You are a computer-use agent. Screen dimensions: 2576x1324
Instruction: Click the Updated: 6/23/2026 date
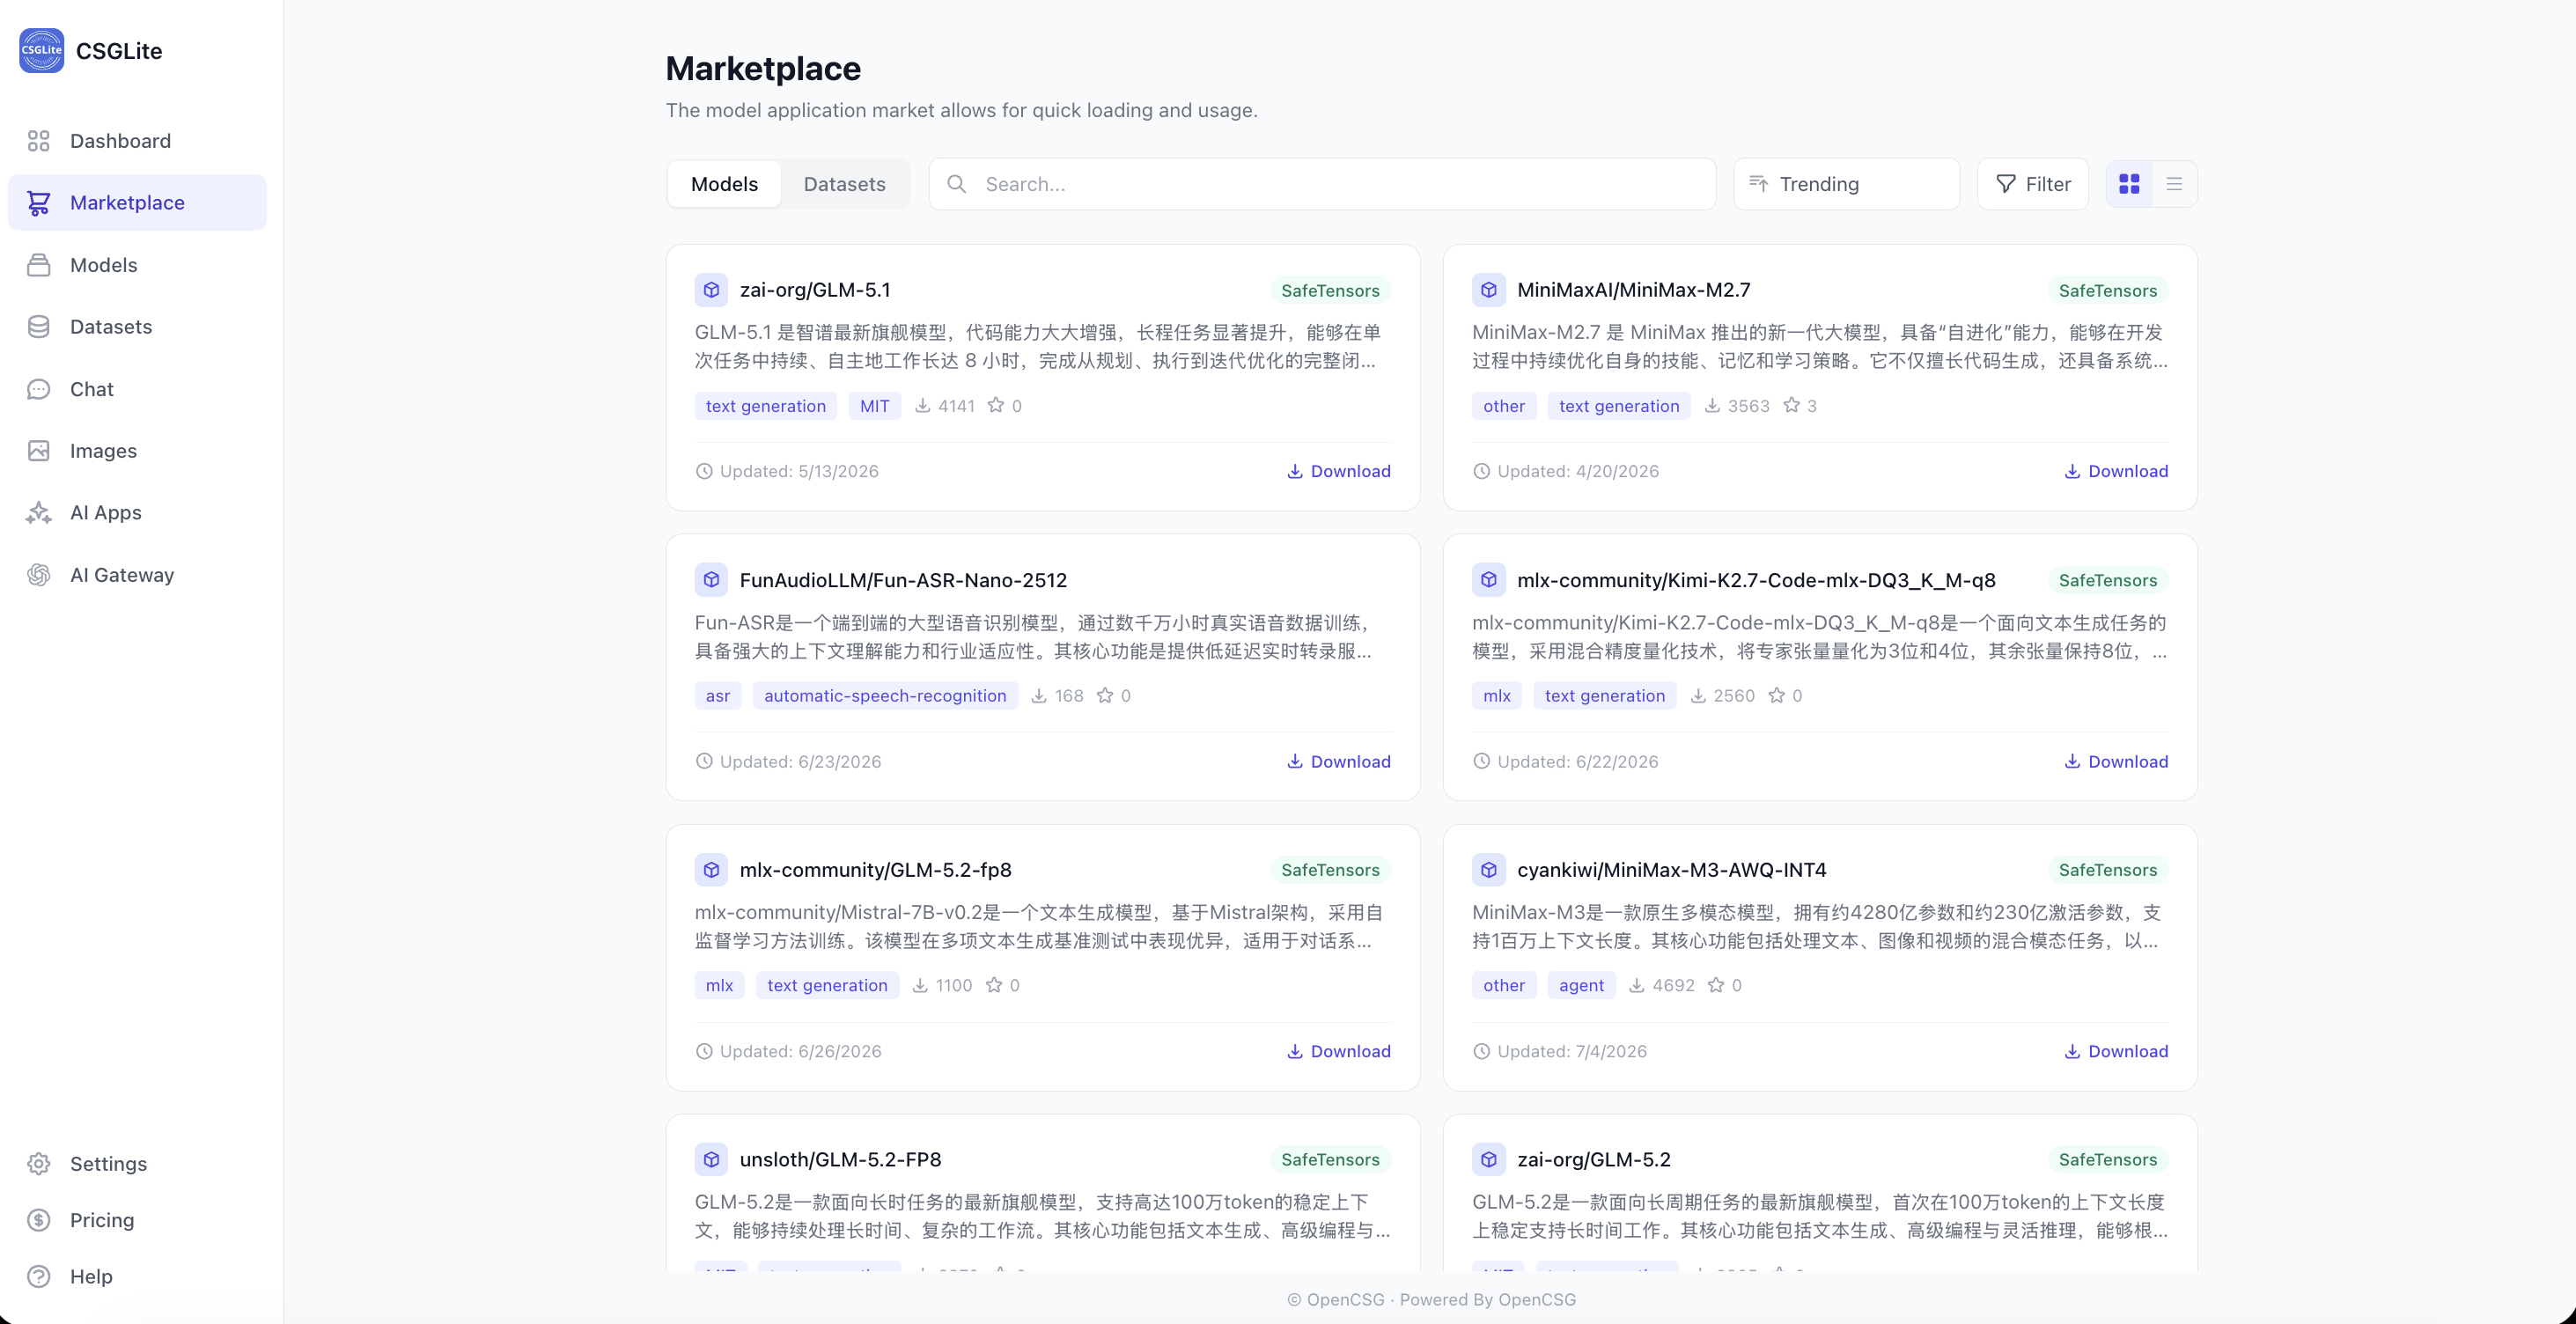point(800,761)
